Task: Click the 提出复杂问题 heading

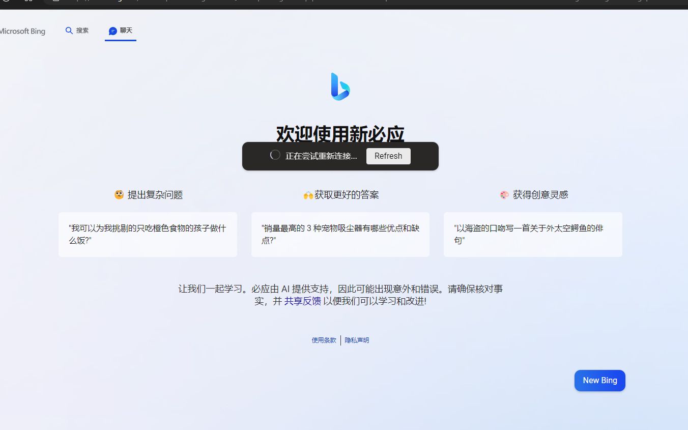Action: [155, 195]
